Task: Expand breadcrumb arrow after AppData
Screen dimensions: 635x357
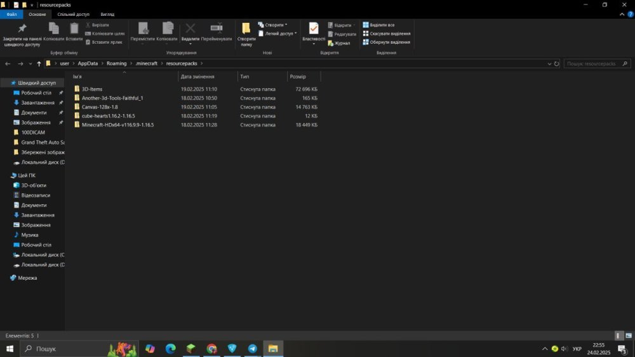Action: point(102,63)
